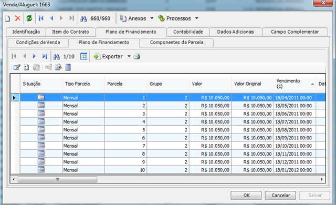Select inner Plano de Financiamento sub-tab
This screenshot has height=205, width=336.
104,43
